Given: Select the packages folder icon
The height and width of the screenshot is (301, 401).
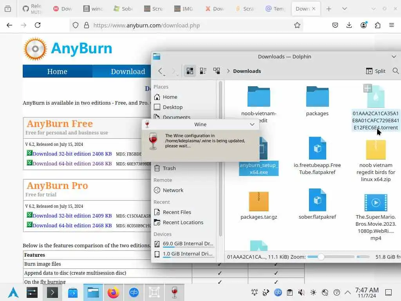Looking at the screenshot, I should 317,96.
